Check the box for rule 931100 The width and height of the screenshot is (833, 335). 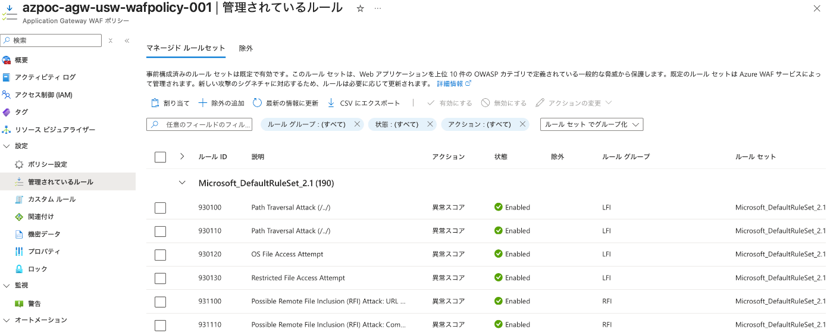(160, 301)
